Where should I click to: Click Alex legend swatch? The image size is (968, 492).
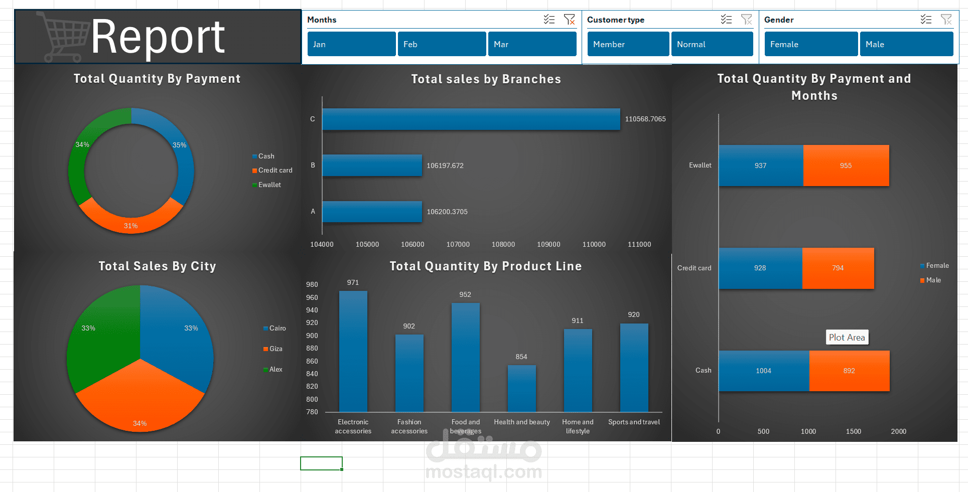pos(265,370)
